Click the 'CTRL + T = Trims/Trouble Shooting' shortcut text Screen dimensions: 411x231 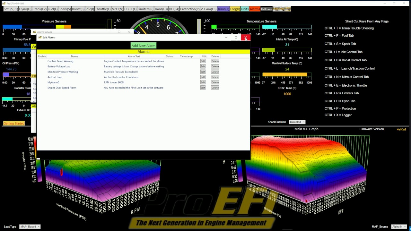click(349, 28)
